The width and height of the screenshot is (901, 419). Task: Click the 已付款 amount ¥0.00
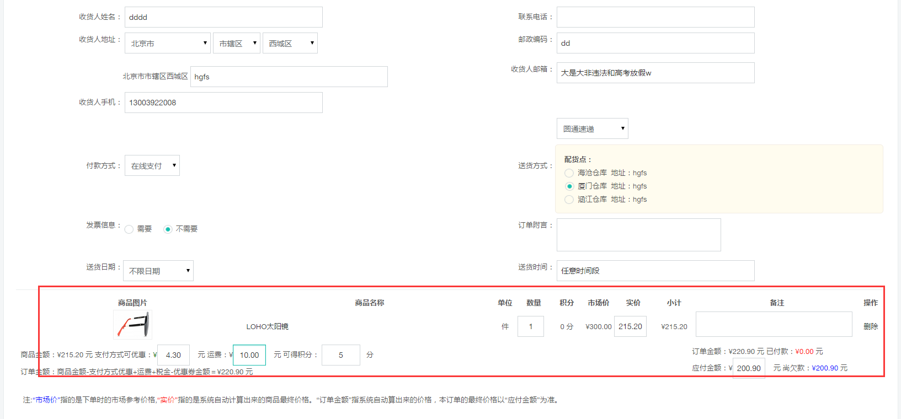804,351
